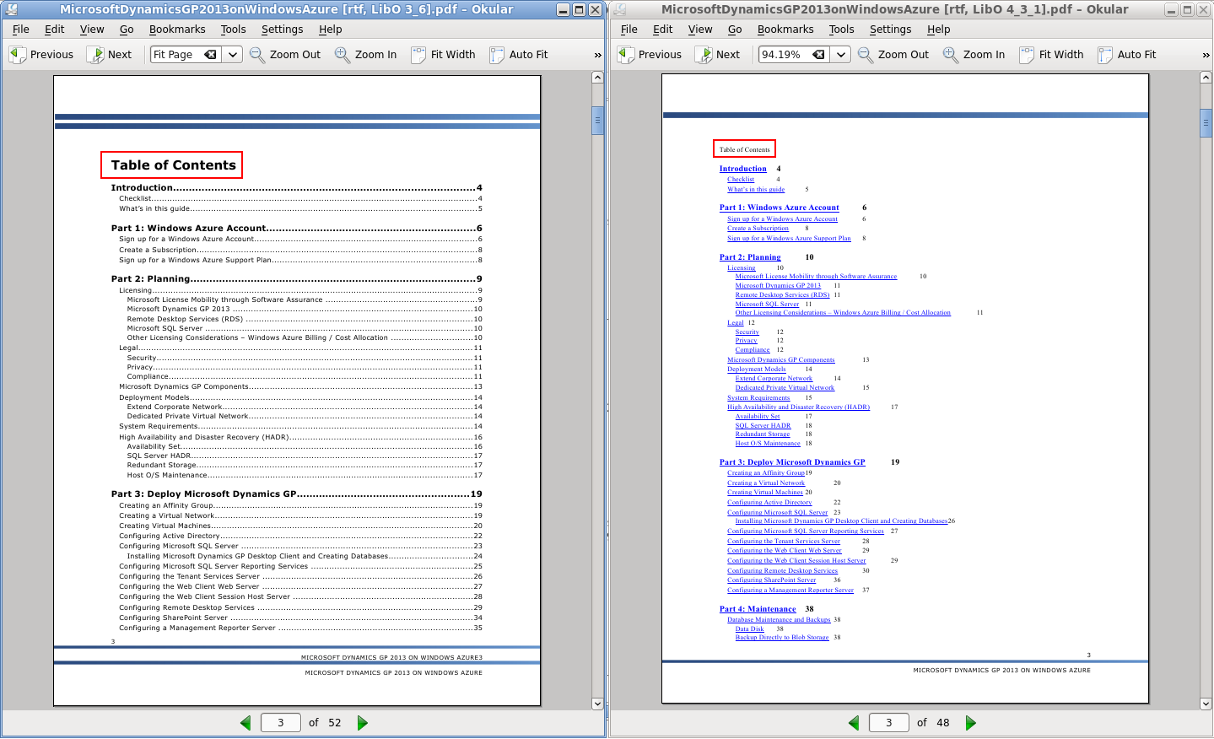The height and width of the screenshot is (739, 1214).
Task: Open the Fit Page zoom dropdown
Action: click(x=233, y=55)
